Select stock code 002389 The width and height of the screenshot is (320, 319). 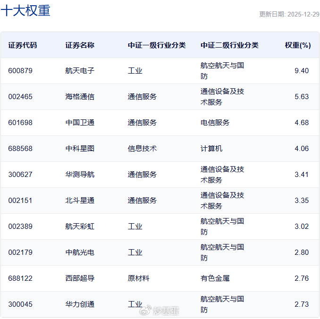click(20, 227)
